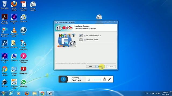Click the Installation Complete heading
172x96 pixels.
[82, 26]
